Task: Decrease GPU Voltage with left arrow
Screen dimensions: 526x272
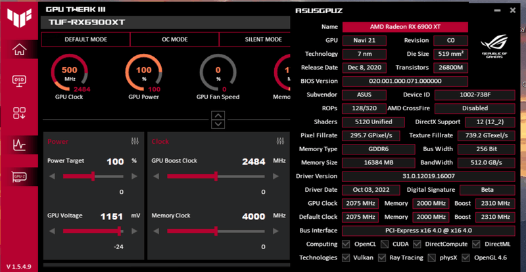Action: pos(52,231)
